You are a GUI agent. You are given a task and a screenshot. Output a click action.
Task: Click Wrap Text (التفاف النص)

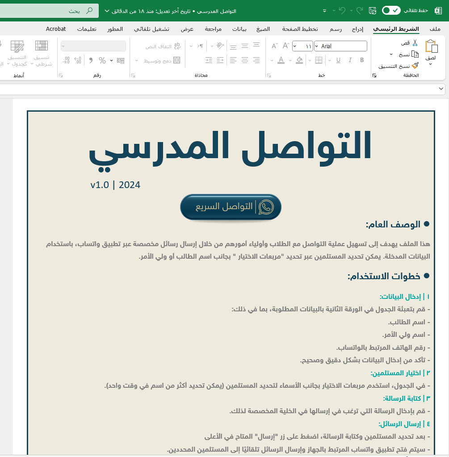tap(163, 46)
